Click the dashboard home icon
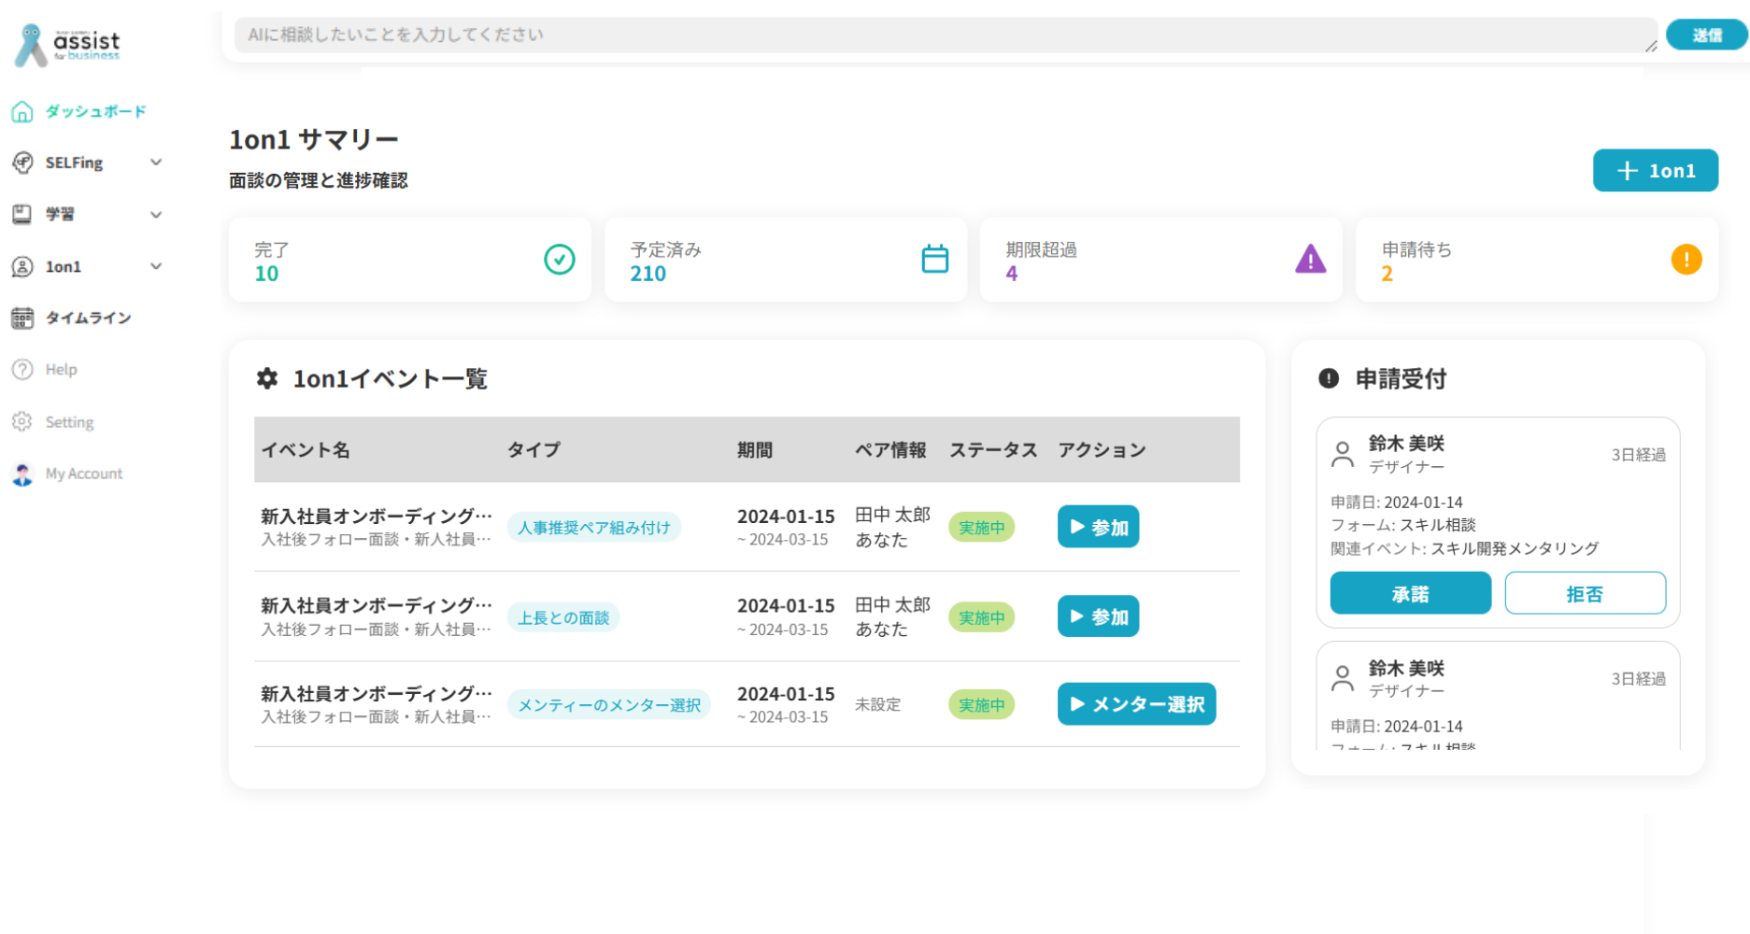This screenshot has width=1750, height=934. pos(22,112)
